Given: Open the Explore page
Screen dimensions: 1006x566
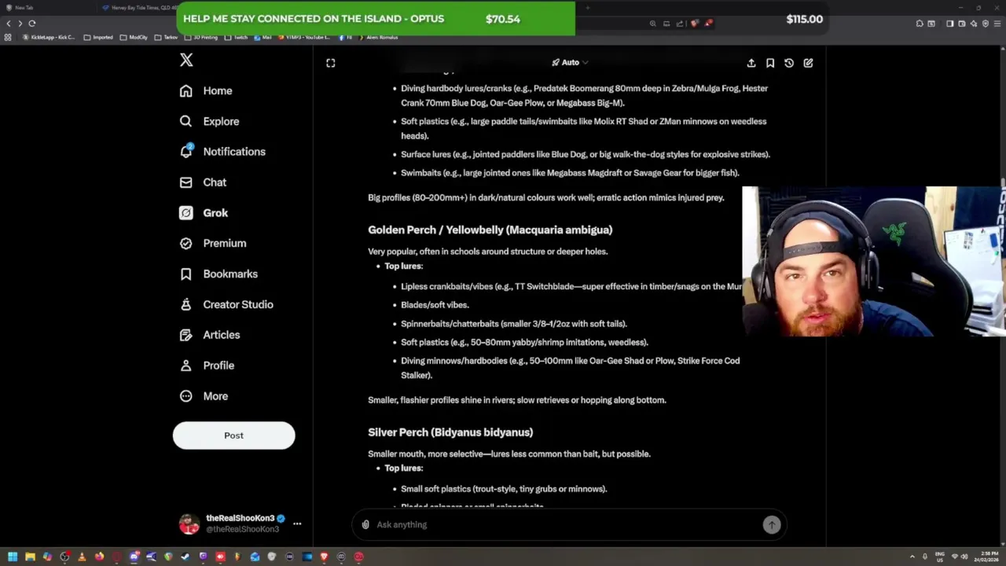Looking at the screenshot, I should tap(209, 121).
